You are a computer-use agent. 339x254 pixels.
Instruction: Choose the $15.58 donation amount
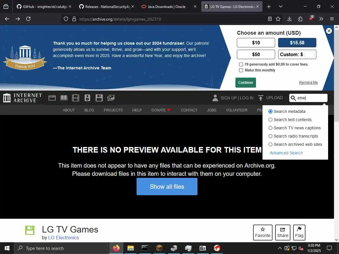coord(297,43)
